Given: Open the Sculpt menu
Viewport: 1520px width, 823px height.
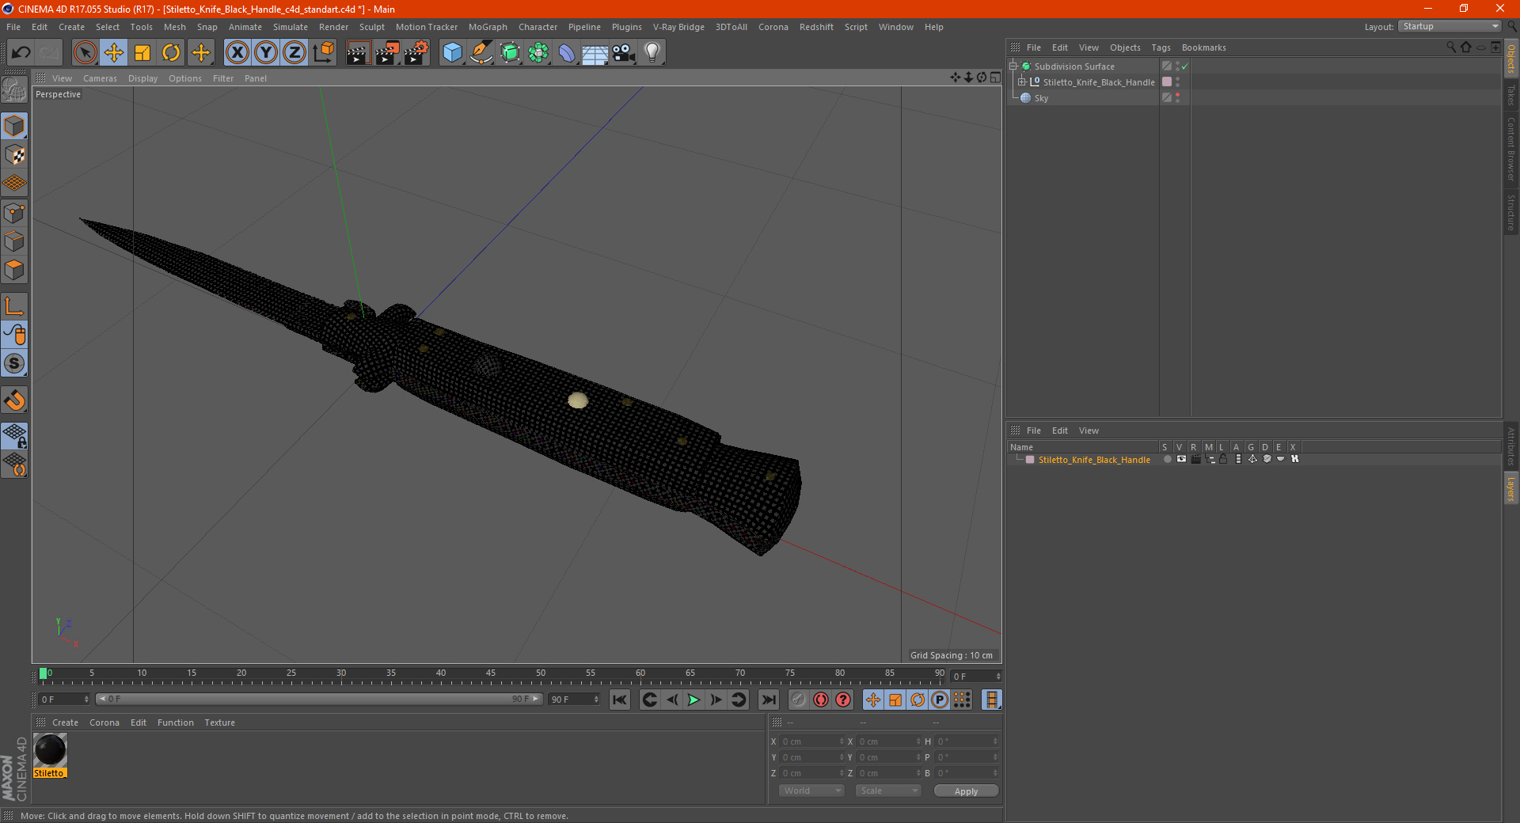Looking at the screenshot, I should pos(371,27).
